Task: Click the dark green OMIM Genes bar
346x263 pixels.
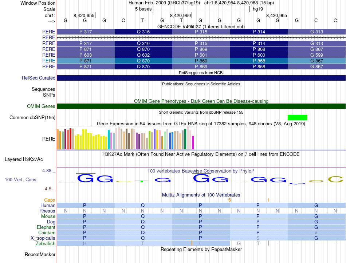Action: 201,106
